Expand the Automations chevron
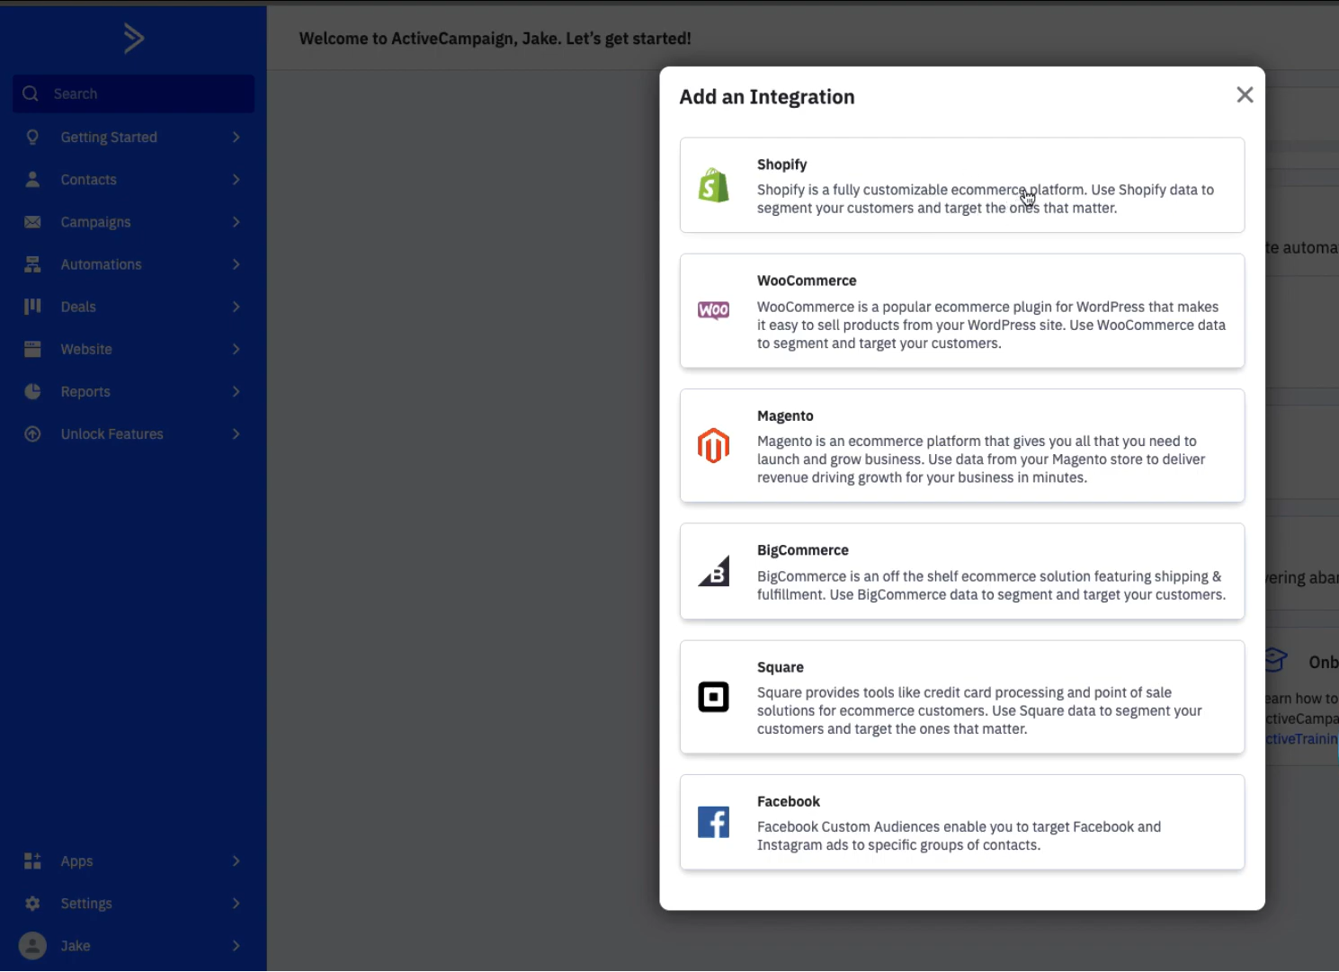Image resolution: width=1339 pixels, height=972 pixels. click(236, 263)
